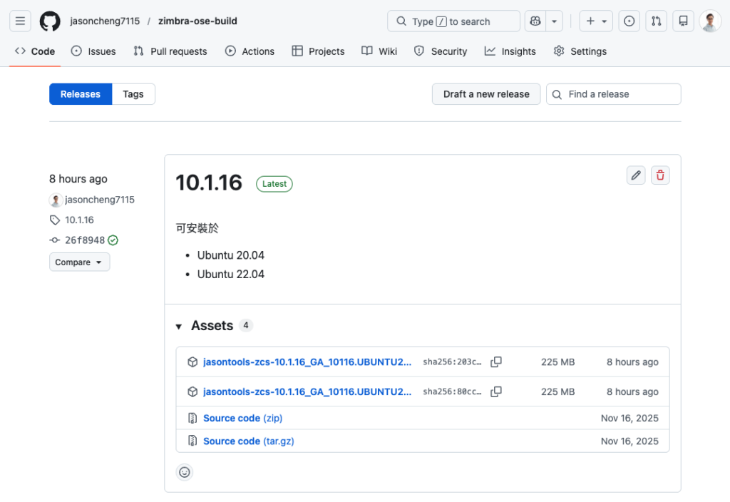Viewport: 730px width, 502px height.
Task: Delete release with red trash icon
Action: (x=660, y=175)
